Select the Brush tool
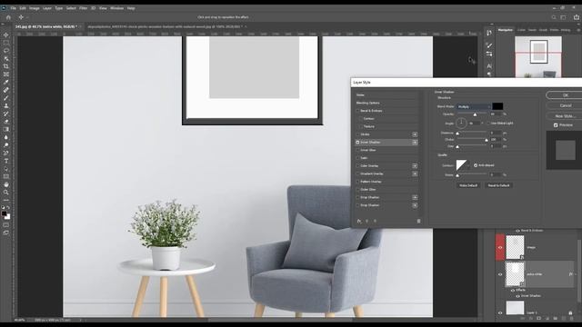The image size is (582, 327). coord(6,98)
